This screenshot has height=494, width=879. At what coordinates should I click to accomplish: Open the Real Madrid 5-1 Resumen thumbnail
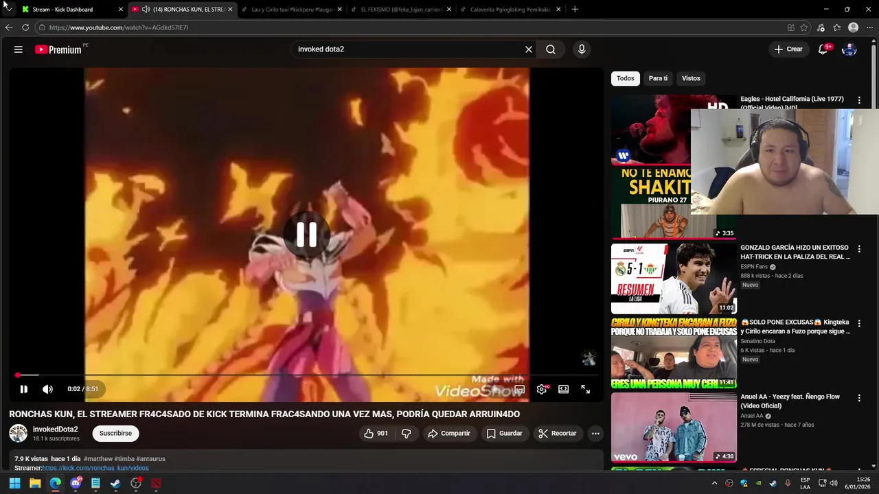674,279
